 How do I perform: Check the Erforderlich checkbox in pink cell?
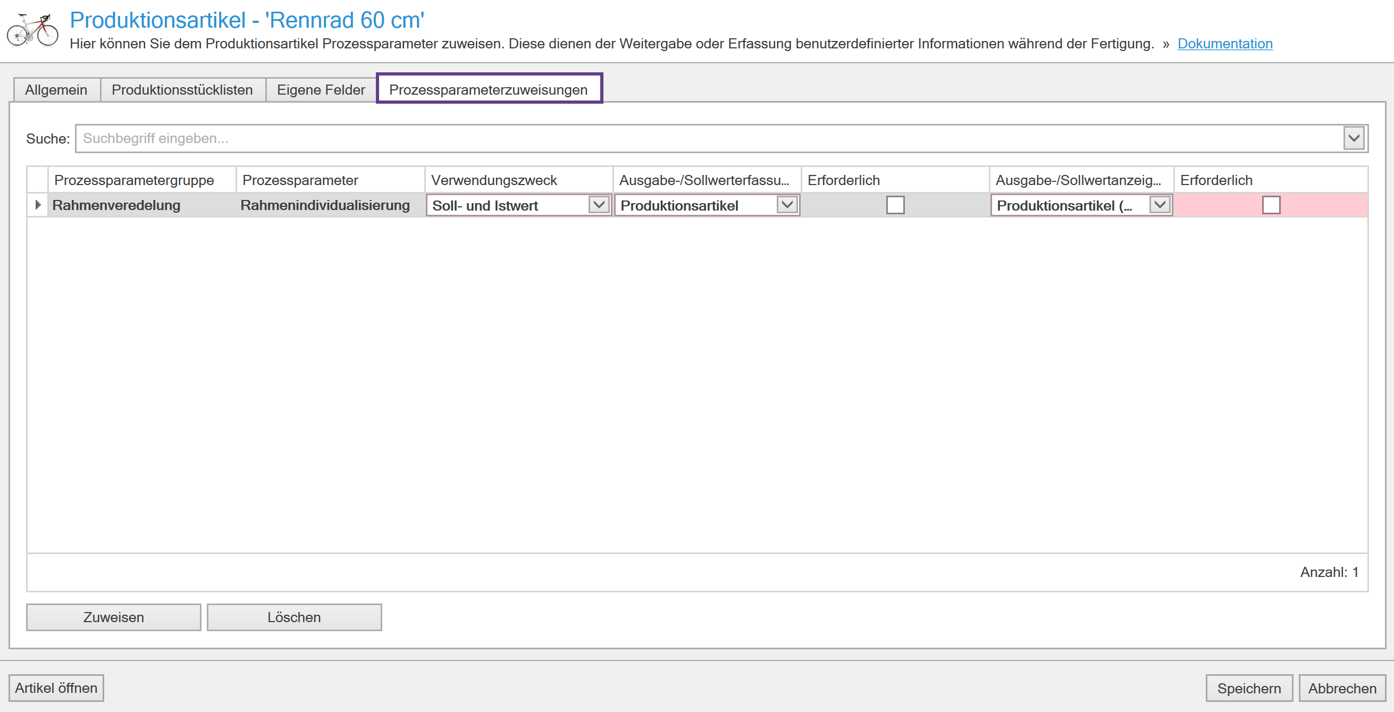click(1271, 205)
